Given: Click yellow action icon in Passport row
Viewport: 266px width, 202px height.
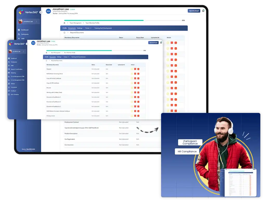Looking at the screenshot, I should [132, 69].
